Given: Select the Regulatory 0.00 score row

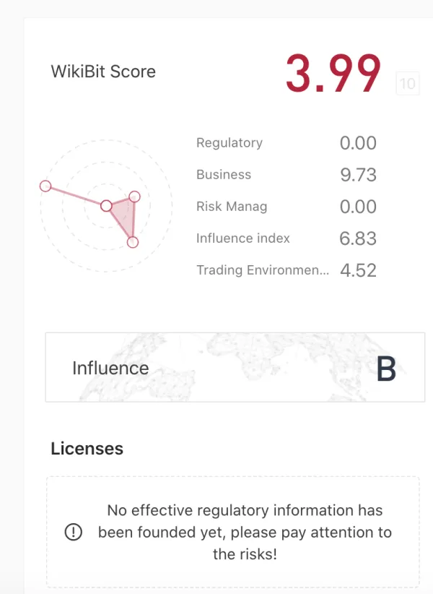Looking at the screenshot, I should tap(287, 142).
